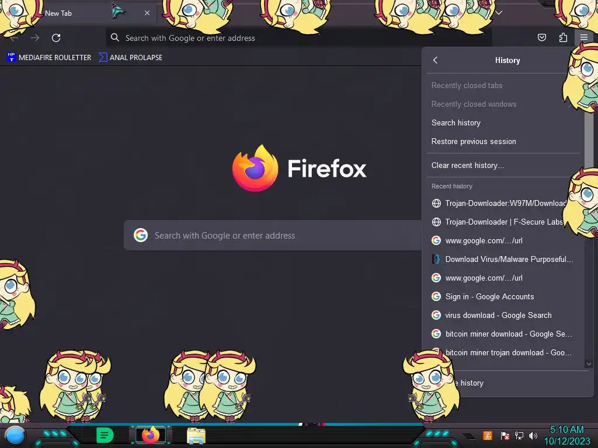598x448 pixels.
Task: Open virus download - Google Search entry
Action: point(503,315)
